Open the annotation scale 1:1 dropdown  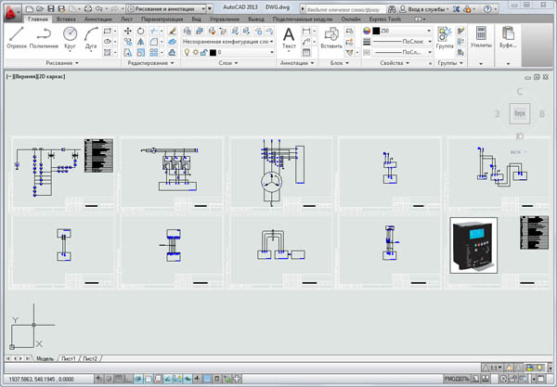493,368
